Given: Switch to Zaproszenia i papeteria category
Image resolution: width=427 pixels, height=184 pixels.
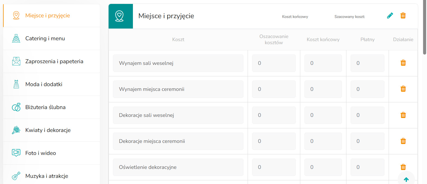Looking at the screenshot, I should 54,62.
